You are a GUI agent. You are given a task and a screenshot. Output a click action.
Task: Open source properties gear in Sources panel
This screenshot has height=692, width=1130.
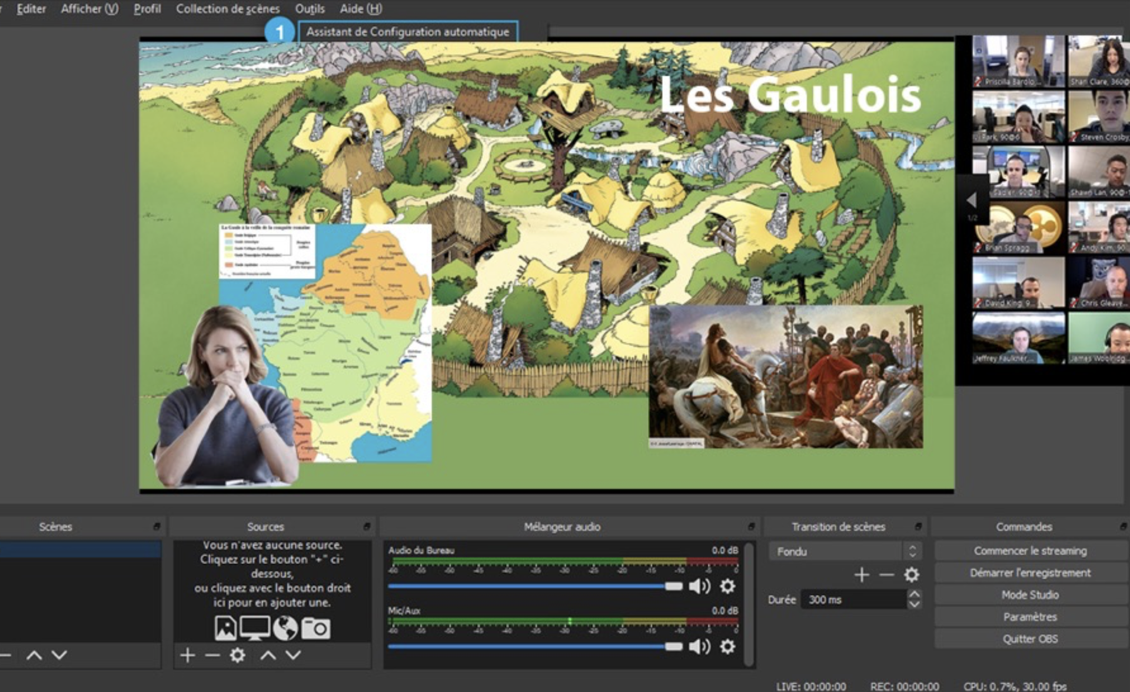coord(238,655)
